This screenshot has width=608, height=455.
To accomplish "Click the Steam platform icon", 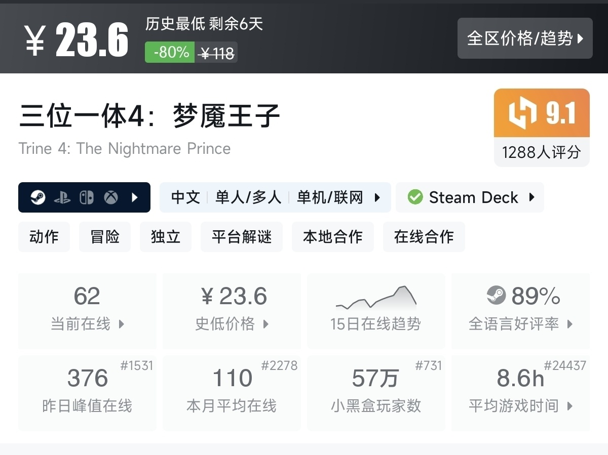I will [x=37, y=197].
